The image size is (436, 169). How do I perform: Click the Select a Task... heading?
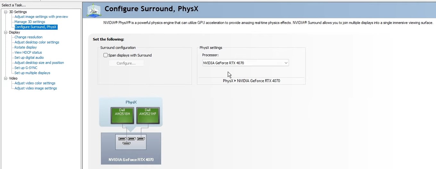(14, 5)
